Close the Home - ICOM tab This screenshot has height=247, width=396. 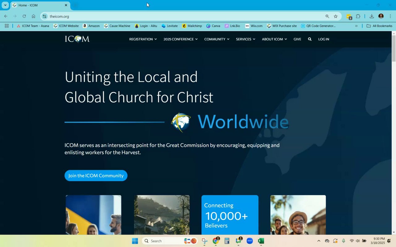(66, 5)
